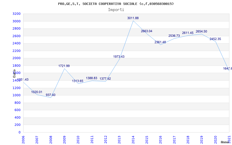Click the 0 y-axis tick label

[x=19, y=132]
